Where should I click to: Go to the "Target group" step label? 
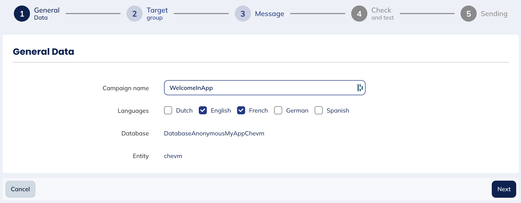click(x=157, y=14)
